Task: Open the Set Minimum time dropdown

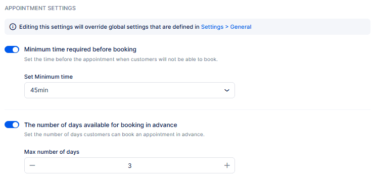Action: (x=129, y=90)
